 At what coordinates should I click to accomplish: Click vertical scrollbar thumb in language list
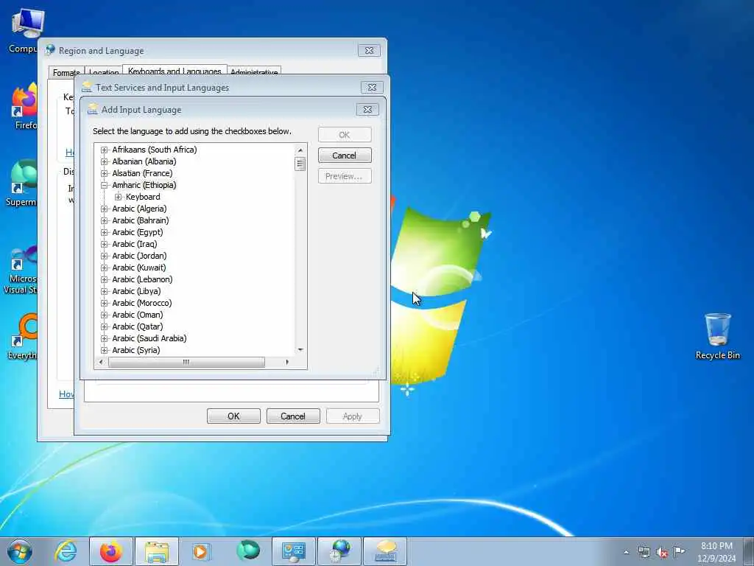[300, 164]
